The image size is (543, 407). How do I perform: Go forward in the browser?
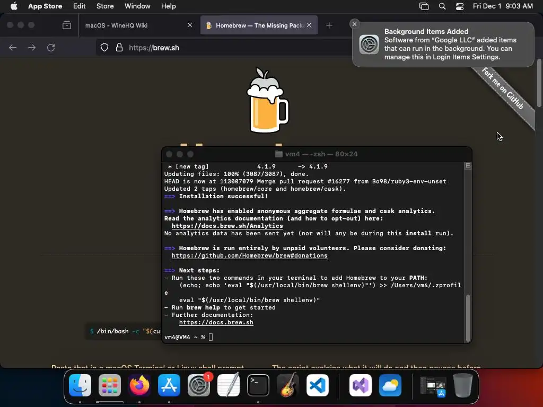click(x=32, y=47)
